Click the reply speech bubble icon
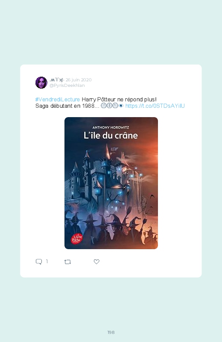This screenshot has height=342, width=222. (39, 262)
